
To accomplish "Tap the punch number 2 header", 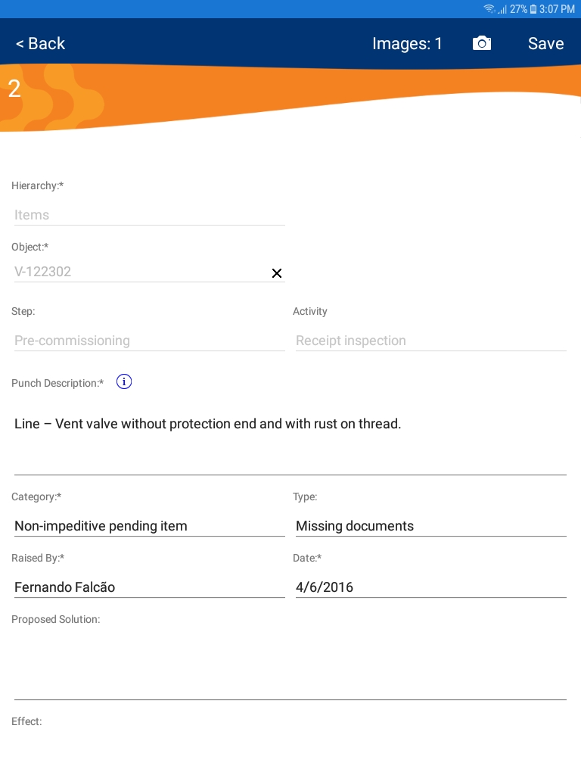I will pyautogui.click(x=14, y=89).
